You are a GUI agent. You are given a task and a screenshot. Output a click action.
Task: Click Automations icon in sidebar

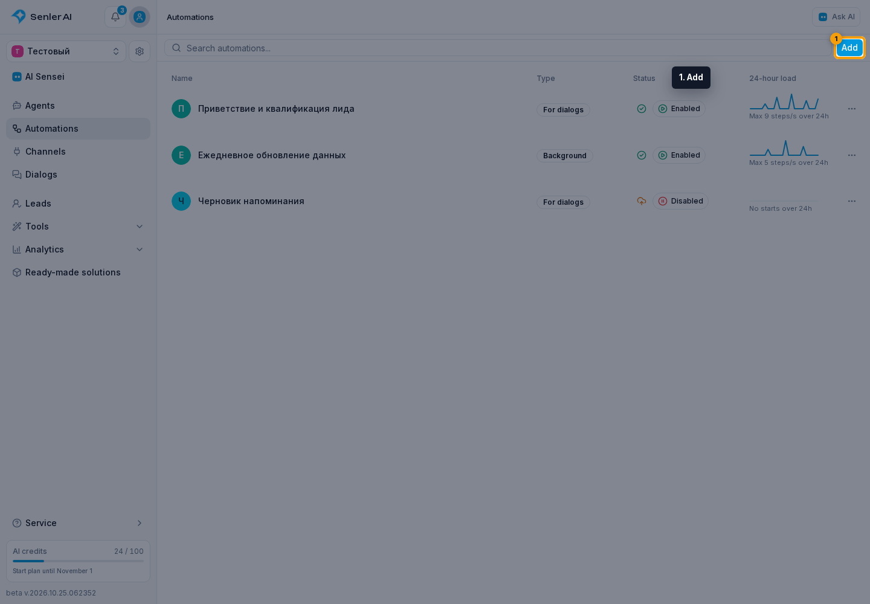pyautogui.click(x=17, y=129)
